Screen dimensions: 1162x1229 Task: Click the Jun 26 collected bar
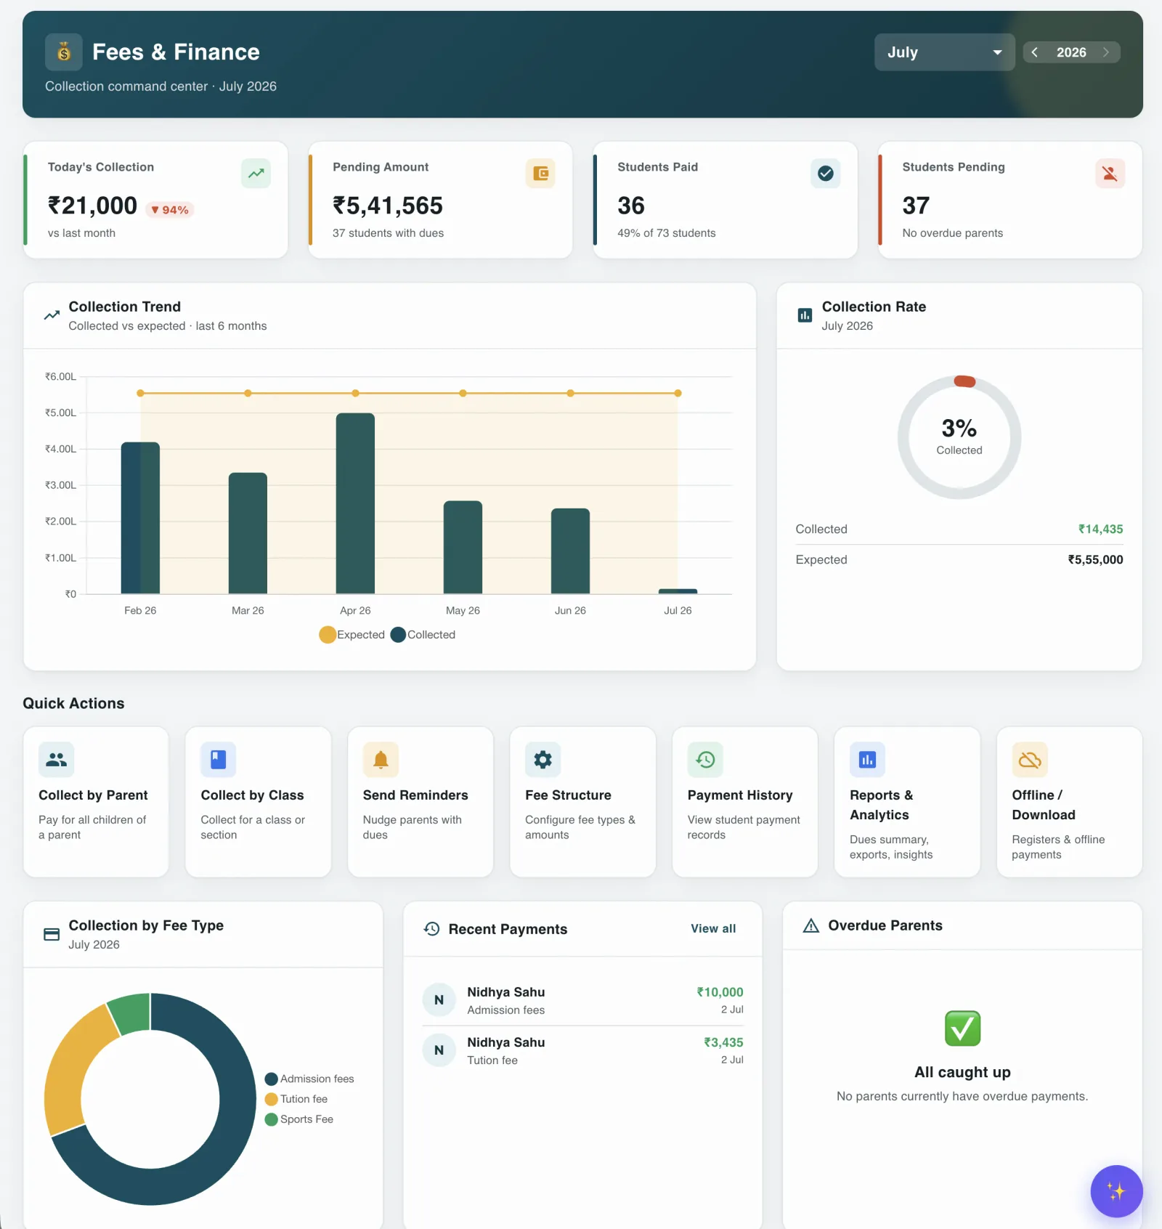coord(570,551)
